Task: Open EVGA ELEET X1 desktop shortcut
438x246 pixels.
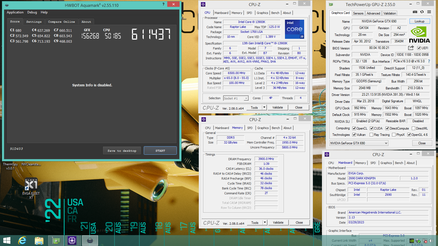Action: pos(31,189)
